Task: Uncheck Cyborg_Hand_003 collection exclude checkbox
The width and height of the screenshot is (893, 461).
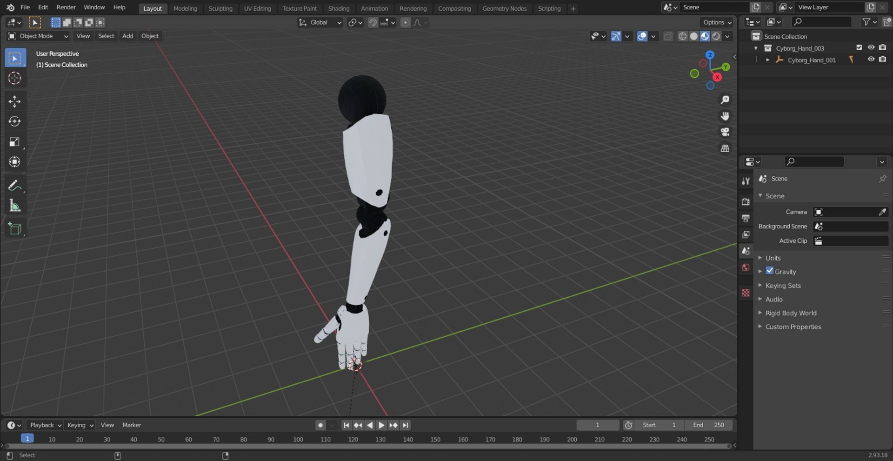Action: point(859,47)
